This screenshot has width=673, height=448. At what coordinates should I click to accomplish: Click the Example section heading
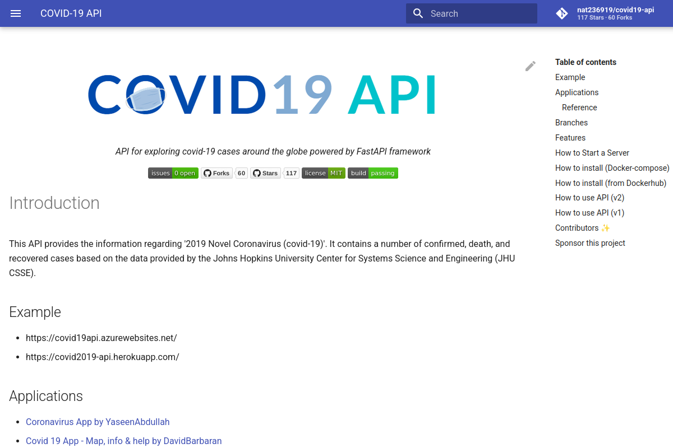pyautogui.click(x=35, y=312)
